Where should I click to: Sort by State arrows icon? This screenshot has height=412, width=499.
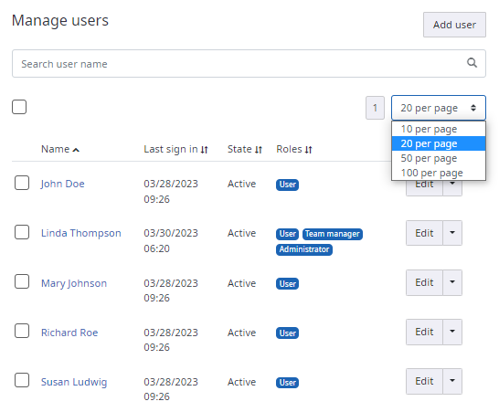259,150
